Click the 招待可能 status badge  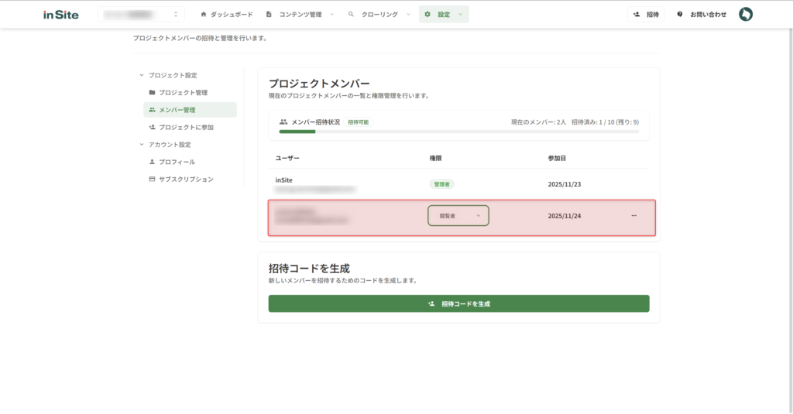pyautogui.click(x=358, y=121)
